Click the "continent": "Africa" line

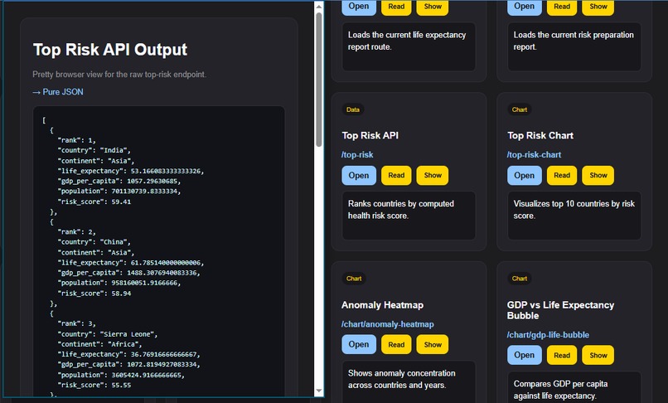click(x=99, y=344)
